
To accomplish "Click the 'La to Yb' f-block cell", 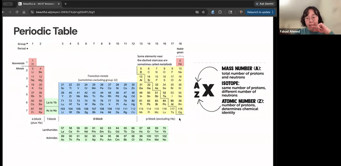I will tap(52, 103).
